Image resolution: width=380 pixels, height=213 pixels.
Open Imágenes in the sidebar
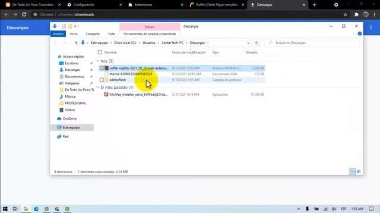click(x=72, y=83)
